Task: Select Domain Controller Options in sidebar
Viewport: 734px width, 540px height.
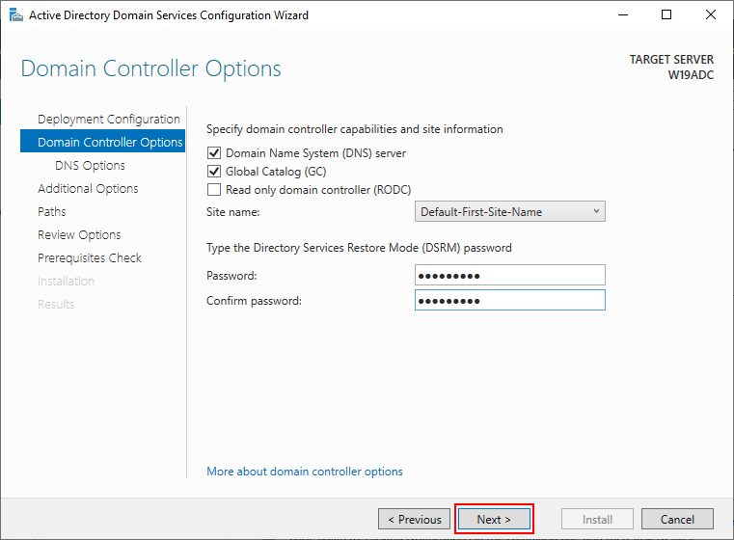Action: click(109, 143)
